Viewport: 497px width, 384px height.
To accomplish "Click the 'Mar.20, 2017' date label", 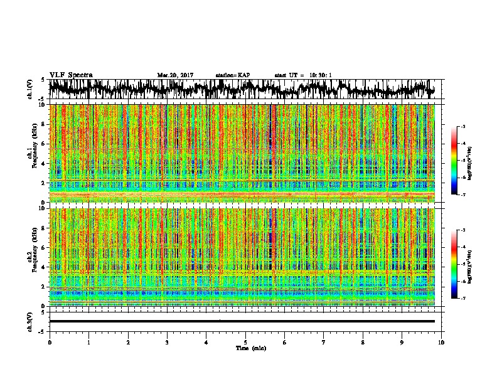I will (x=175, y=75).
